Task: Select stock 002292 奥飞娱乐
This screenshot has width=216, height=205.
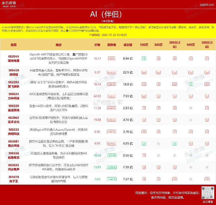Action: [13, 84]
